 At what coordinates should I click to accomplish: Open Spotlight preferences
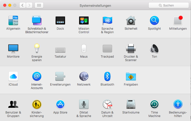point(154,20)
